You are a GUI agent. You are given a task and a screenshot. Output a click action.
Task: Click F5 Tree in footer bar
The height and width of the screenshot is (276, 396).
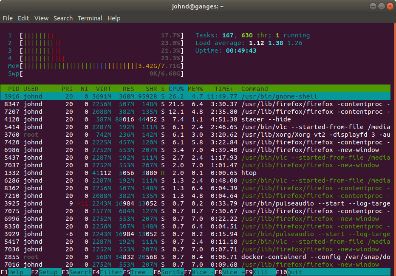(138, 272)
